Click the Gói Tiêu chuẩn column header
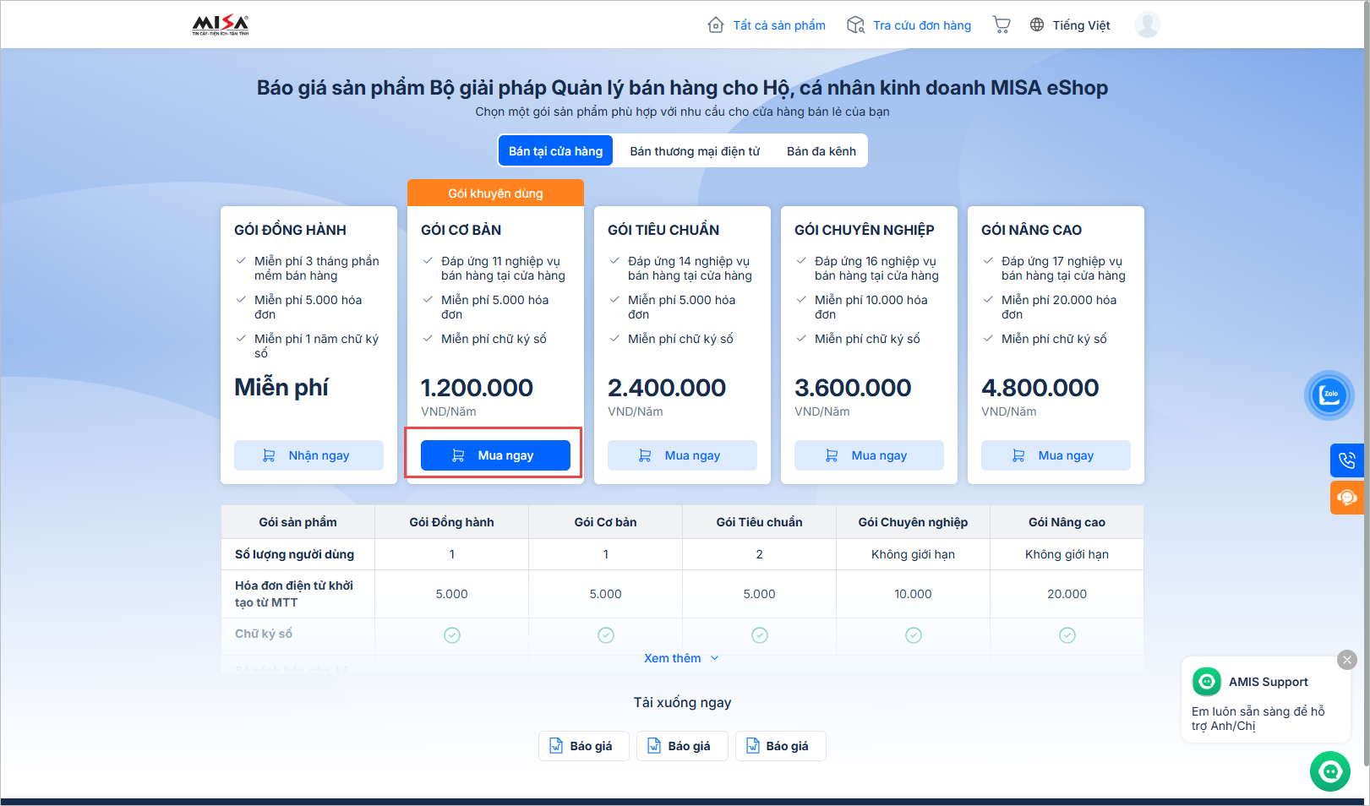 click(760, 522)
